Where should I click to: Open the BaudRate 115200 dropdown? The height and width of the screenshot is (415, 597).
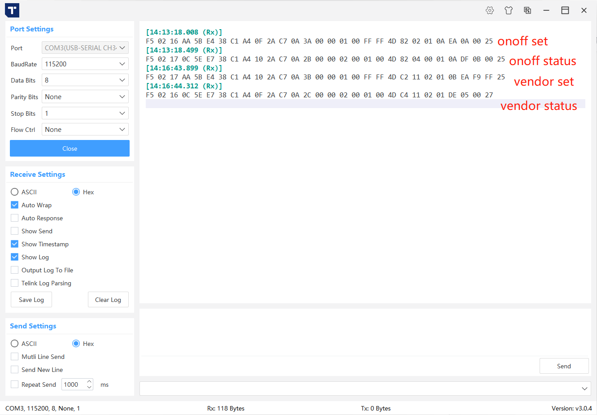[85, 64]
